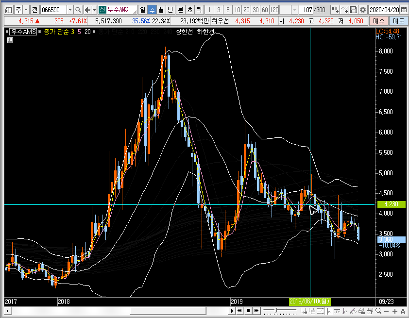
Task: Click the 매수 (buy) button
Action: tap(379, 21)
